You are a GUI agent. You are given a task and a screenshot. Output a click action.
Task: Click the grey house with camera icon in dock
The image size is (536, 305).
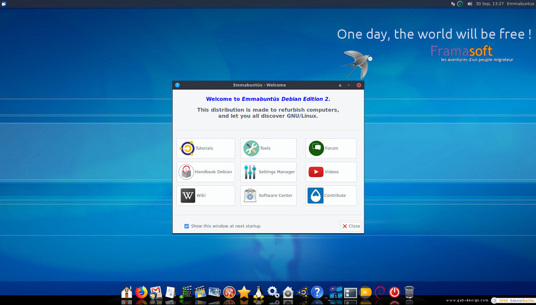click(x=288, y=292)
